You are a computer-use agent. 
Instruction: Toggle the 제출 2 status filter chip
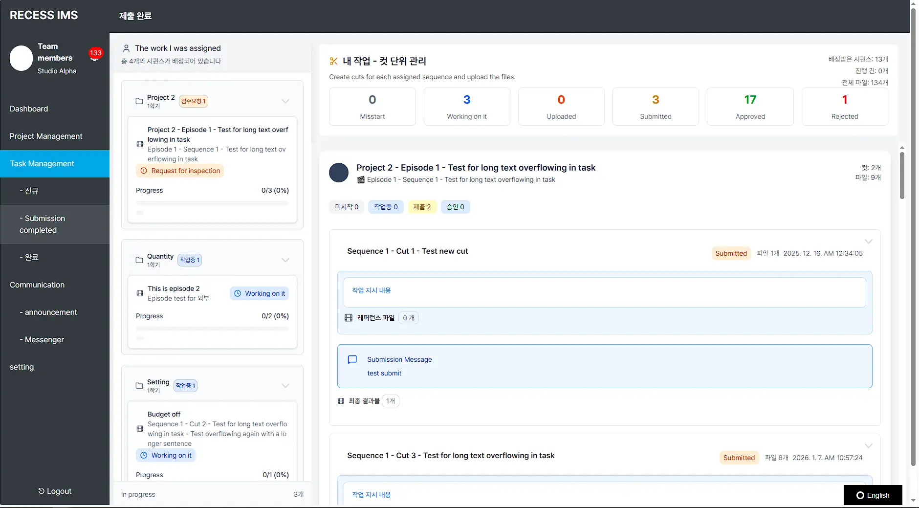pos(422,206)
